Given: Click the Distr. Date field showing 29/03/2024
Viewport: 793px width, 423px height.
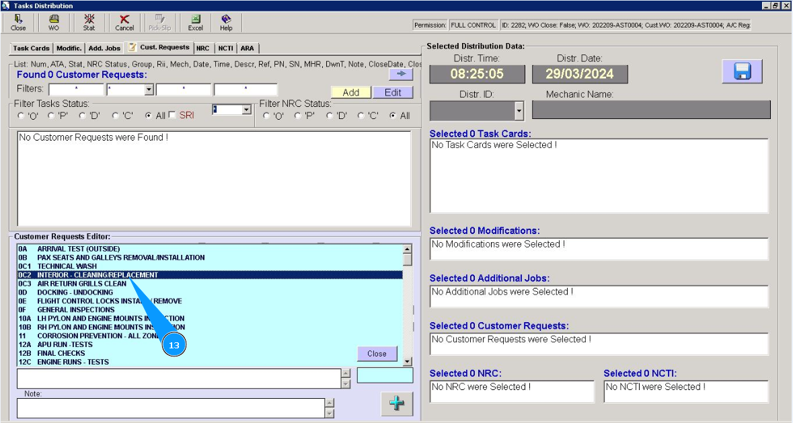Looking at the screenshot, I should point(580,74).
